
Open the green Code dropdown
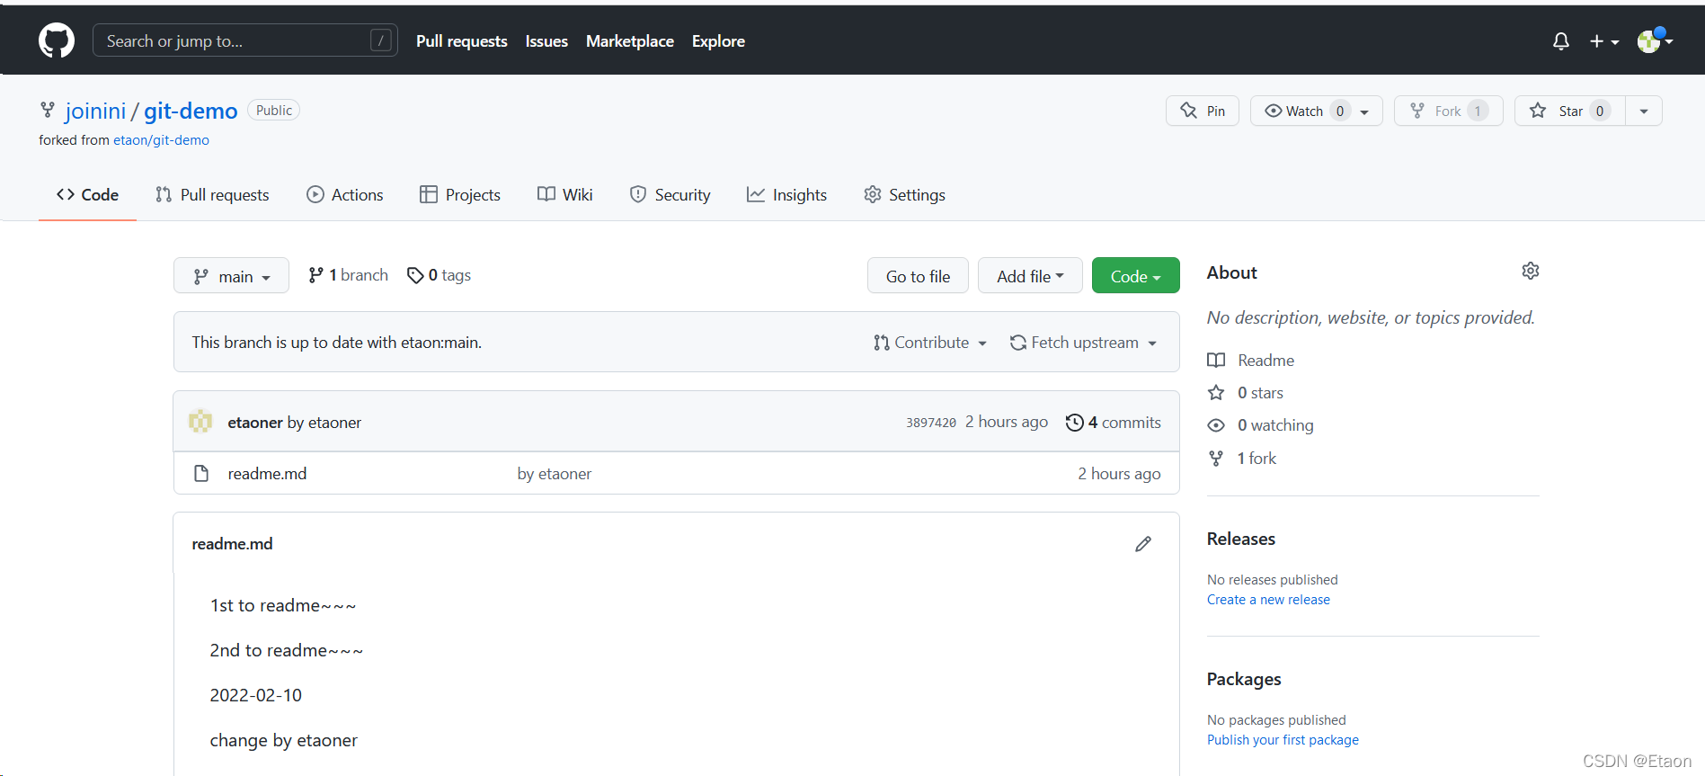(1135, 276)
